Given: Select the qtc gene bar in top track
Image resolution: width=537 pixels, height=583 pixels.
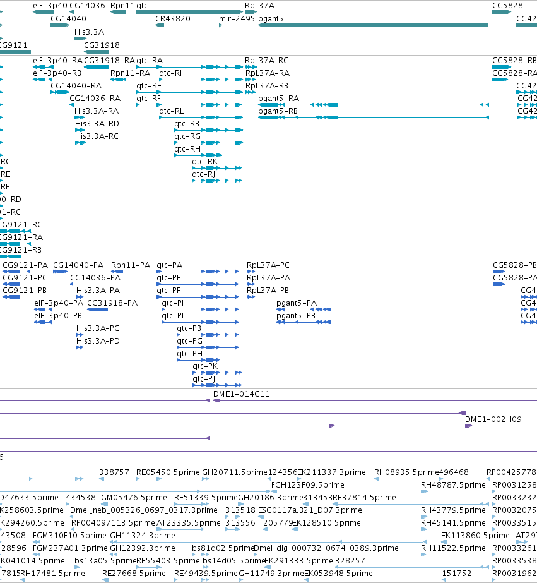Looking at the screenshot, I should (x=189, y=12).
